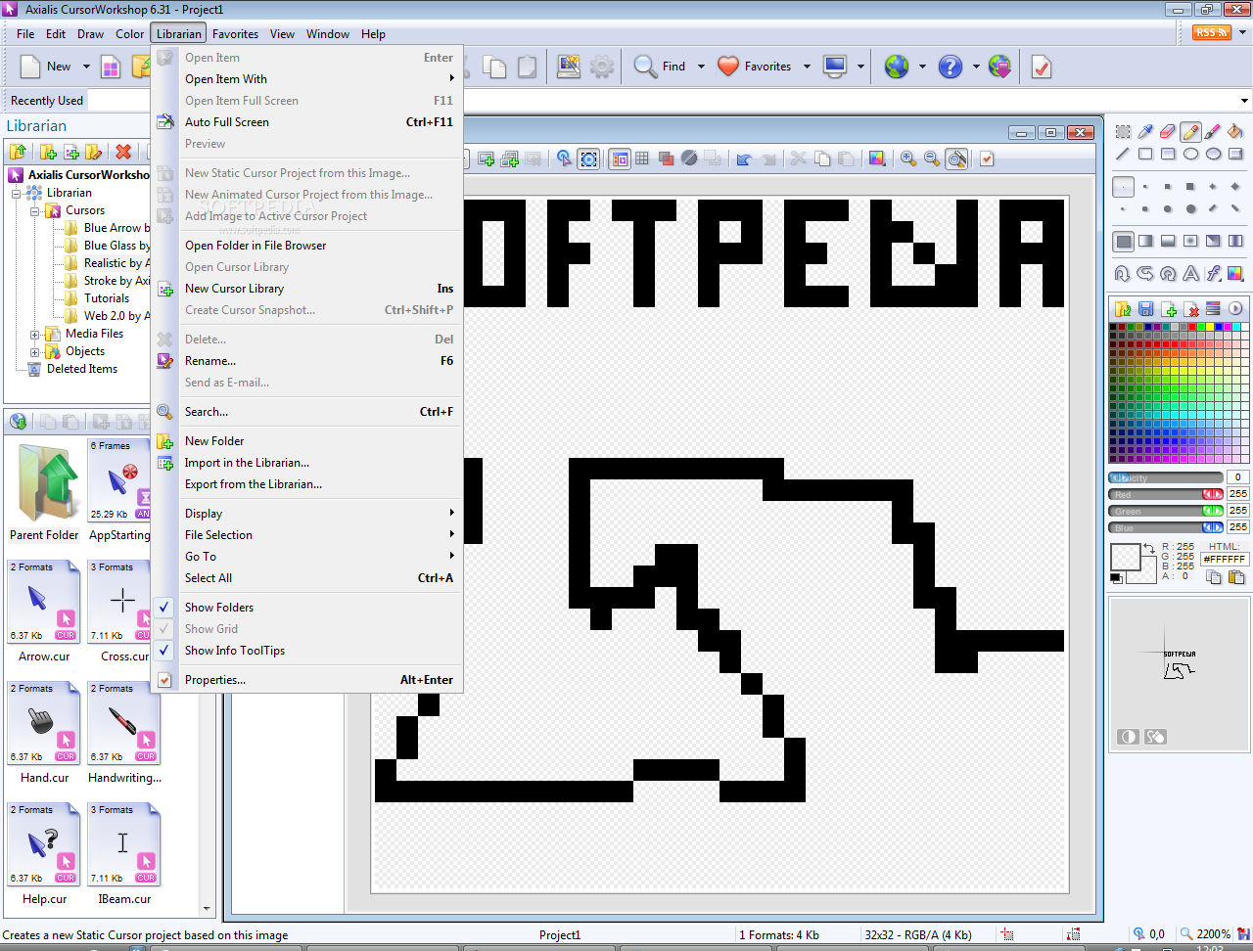Viewport: 1253px width, 951px height.
Task: Pick the Eraser tool
Action: point(1168,131)
